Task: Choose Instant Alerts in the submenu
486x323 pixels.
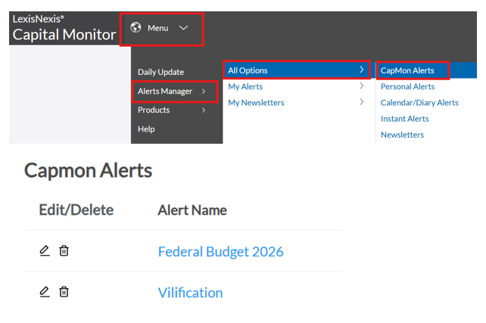Action: click(404, 119)
